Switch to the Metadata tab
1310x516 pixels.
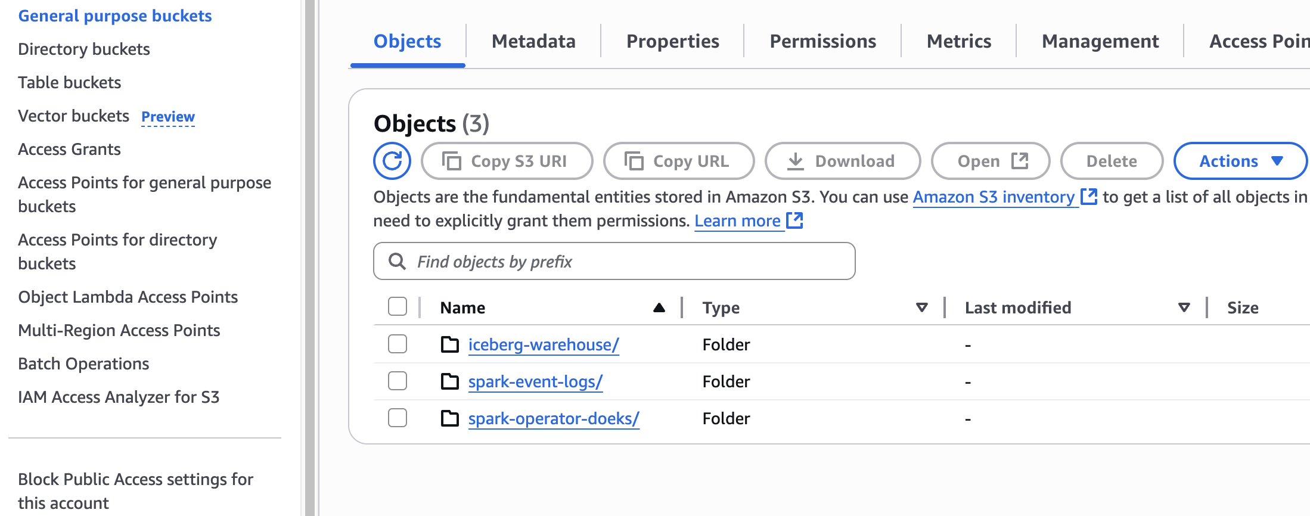pos(533,41)
